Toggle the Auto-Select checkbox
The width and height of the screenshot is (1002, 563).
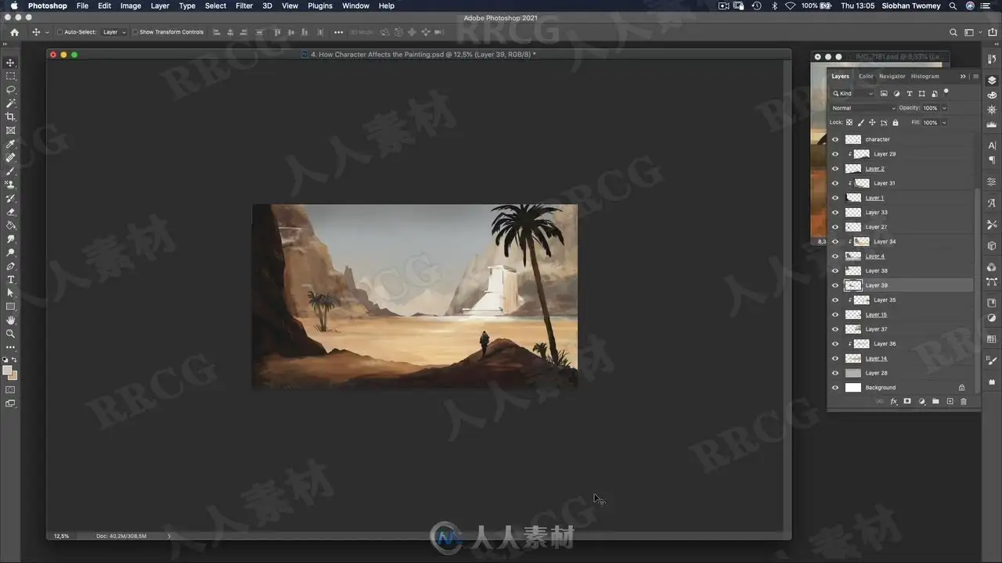point(60,32)
